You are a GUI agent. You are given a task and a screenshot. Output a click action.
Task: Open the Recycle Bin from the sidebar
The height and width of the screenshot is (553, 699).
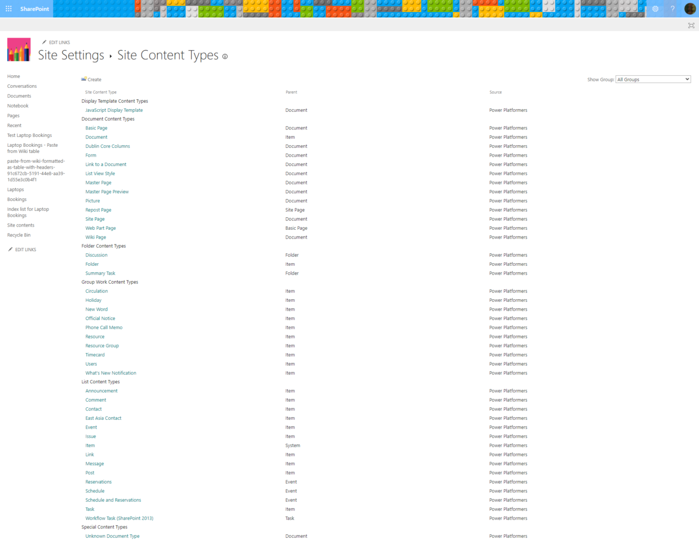[19, 235]
